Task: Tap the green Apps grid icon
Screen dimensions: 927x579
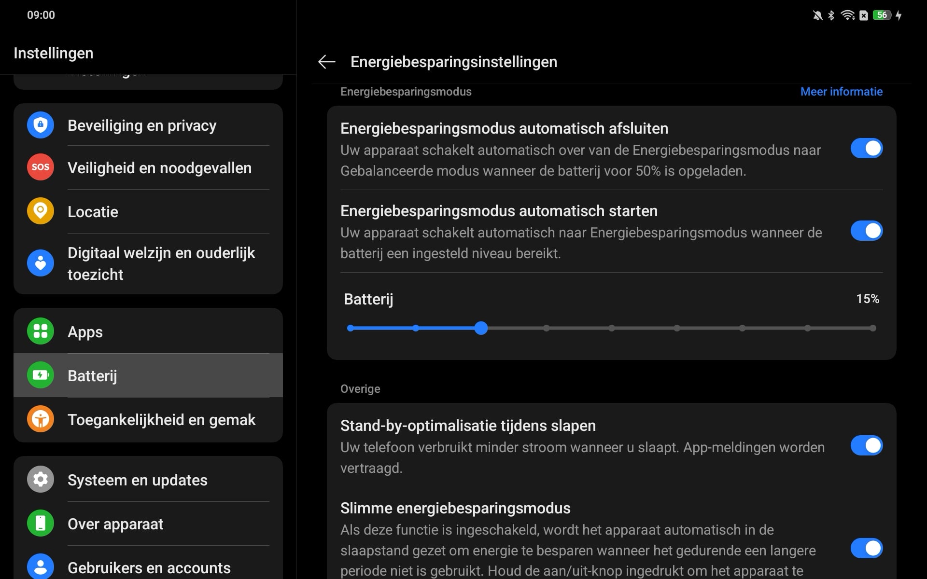Action: click(41, 331)
